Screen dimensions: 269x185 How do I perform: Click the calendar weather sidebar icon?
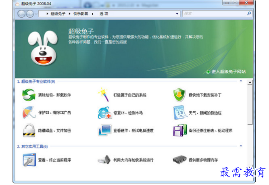(180, 112)
